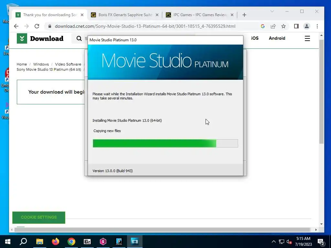The image size is (331, 248).
Task: Click the Version 13.0.0 (Build 943) text
Action: pyautogui.click(x=112, y=171)
